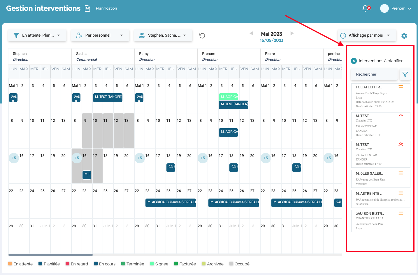
Task: Select the Planification header item
Action: coord(106,8)
